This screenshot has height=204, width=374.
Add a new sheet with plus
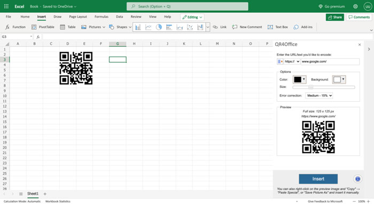[x=45, y=194]
